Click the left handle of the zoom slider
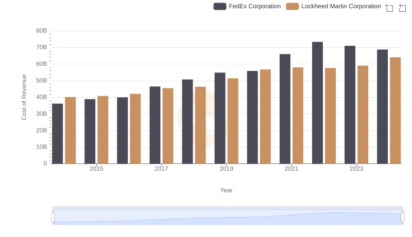The width and height of the screenshot is (412, 237). click(x=53, y=217)
